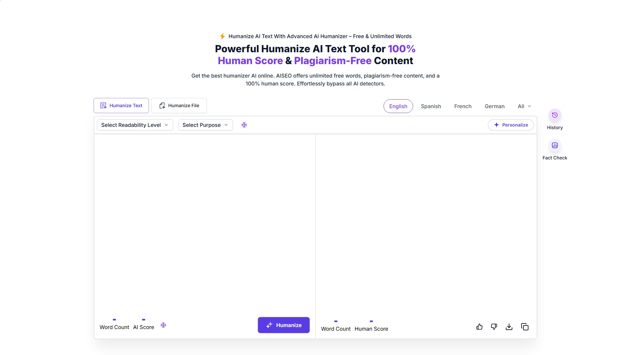The width and height of the screenshot is (631, 355).
Task: Download the humanized output
Action: coord(509,327)
